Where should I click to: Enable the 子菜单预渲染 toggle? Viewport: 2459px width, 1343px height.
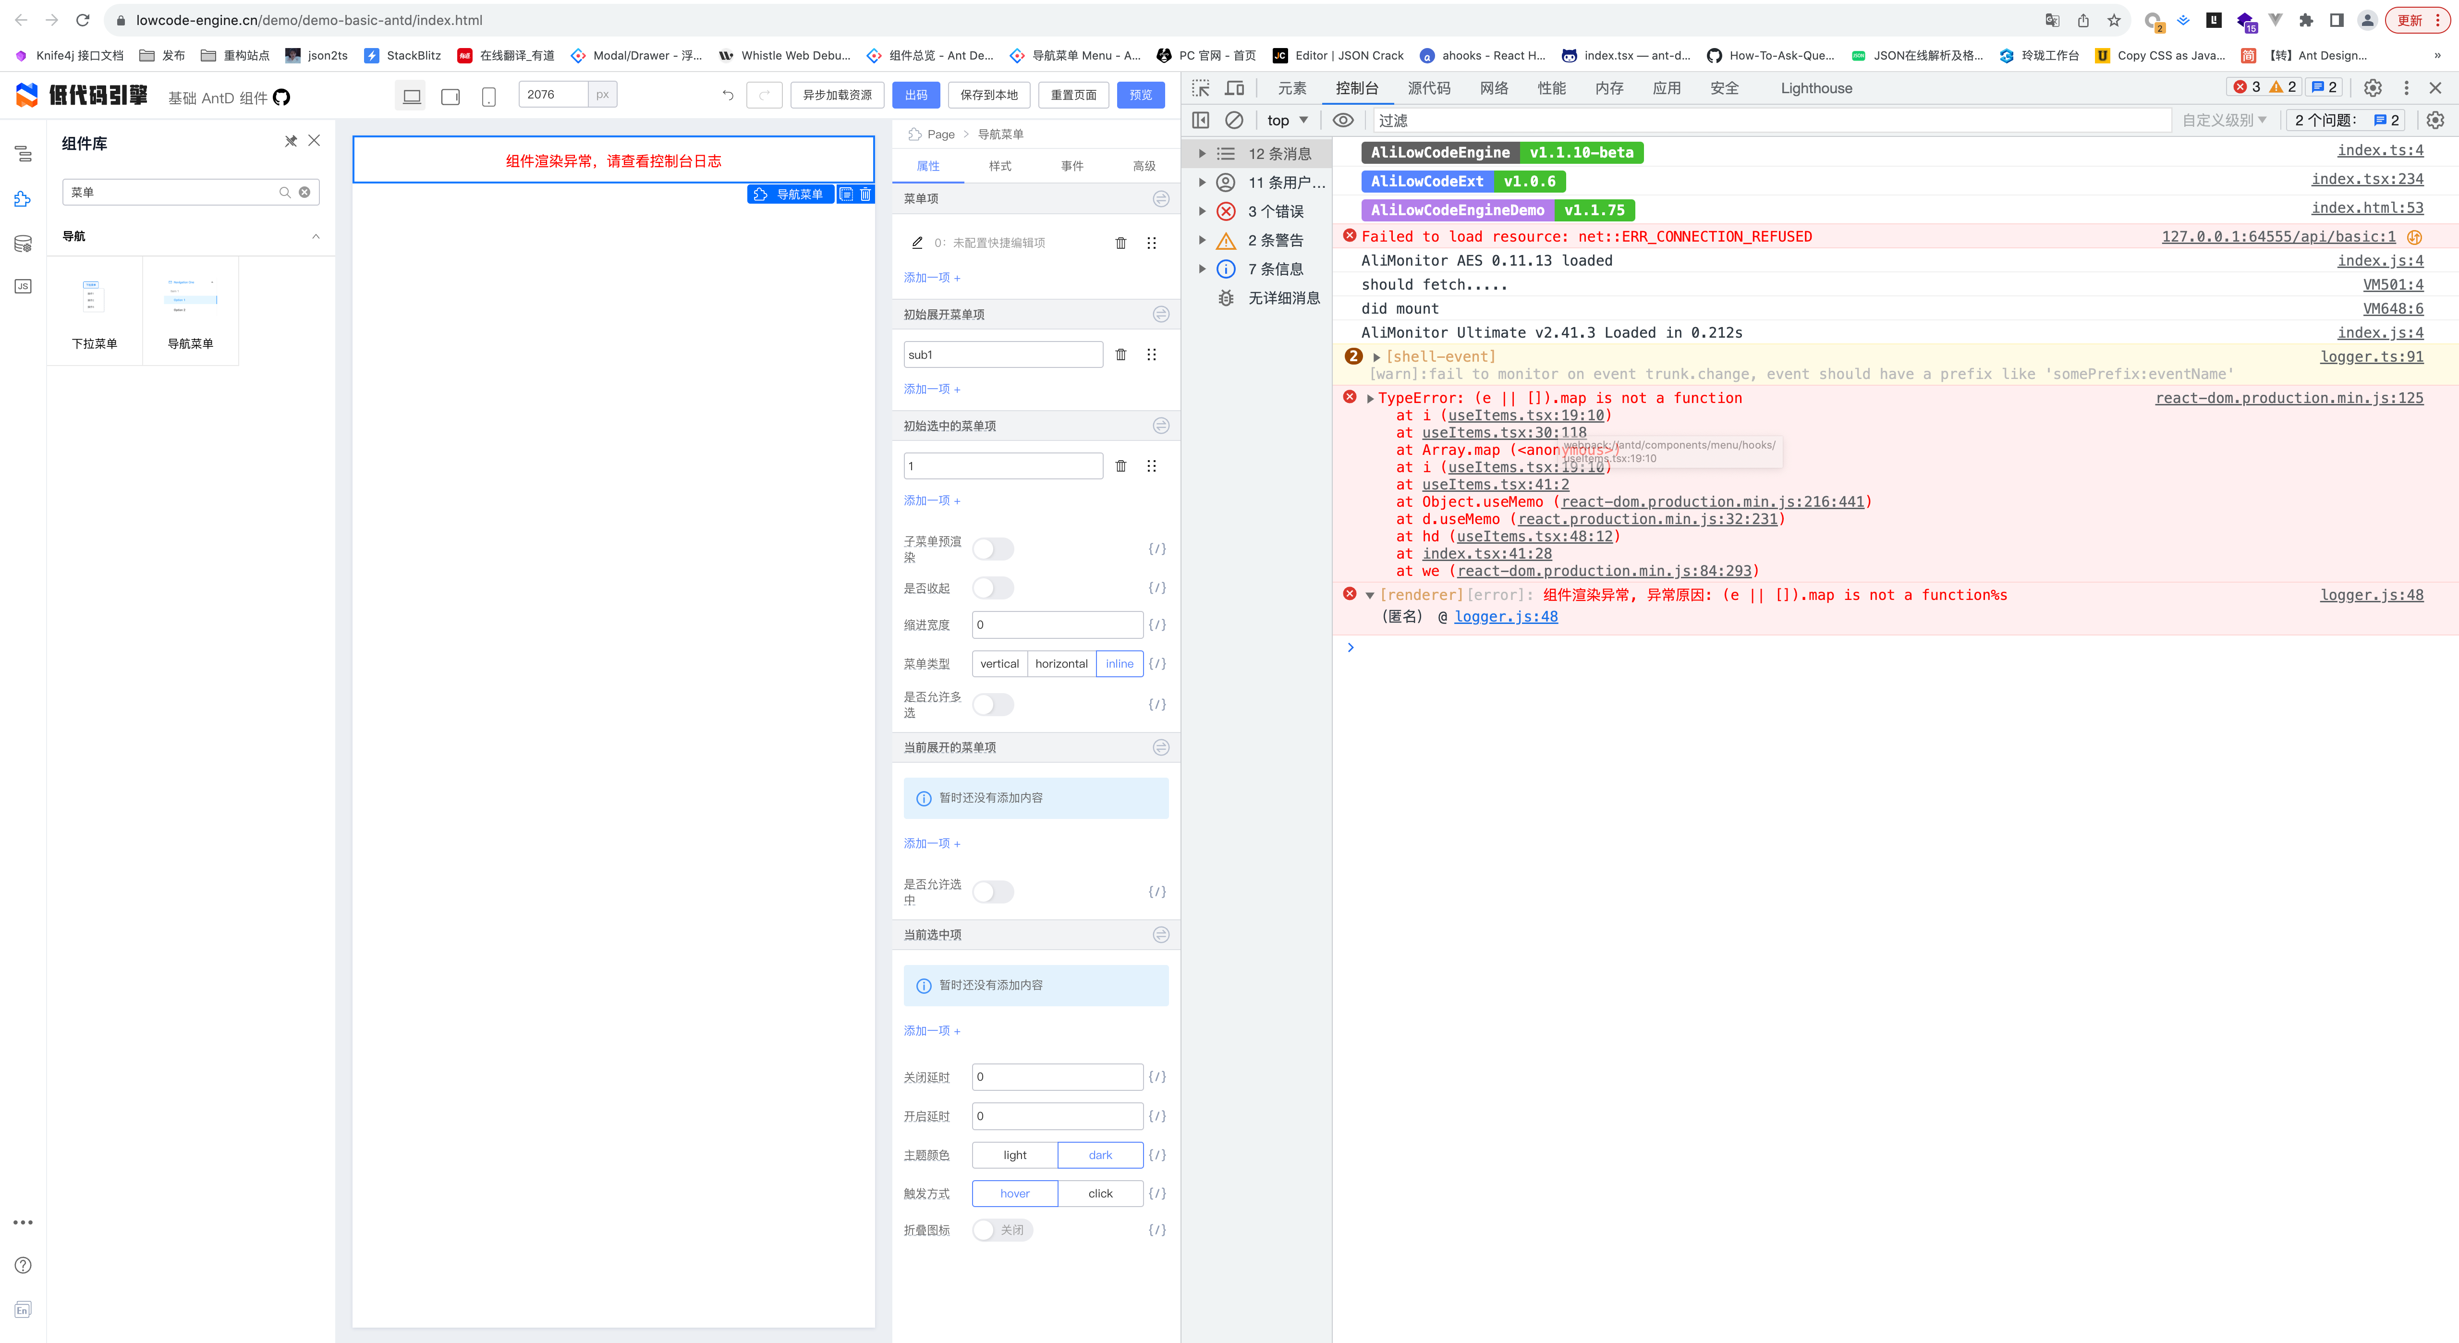pyautogui.click(x=993, y=549)
